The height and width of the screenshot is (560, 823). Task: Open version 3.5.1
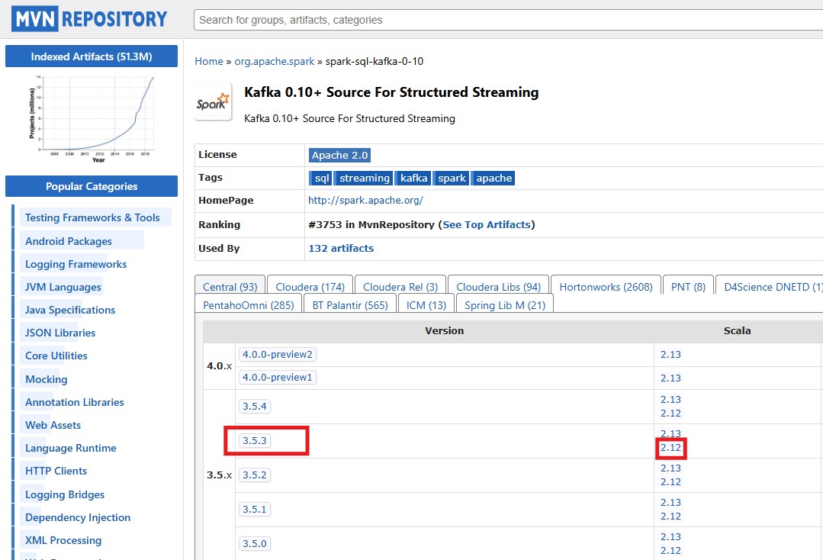point(255,509)
